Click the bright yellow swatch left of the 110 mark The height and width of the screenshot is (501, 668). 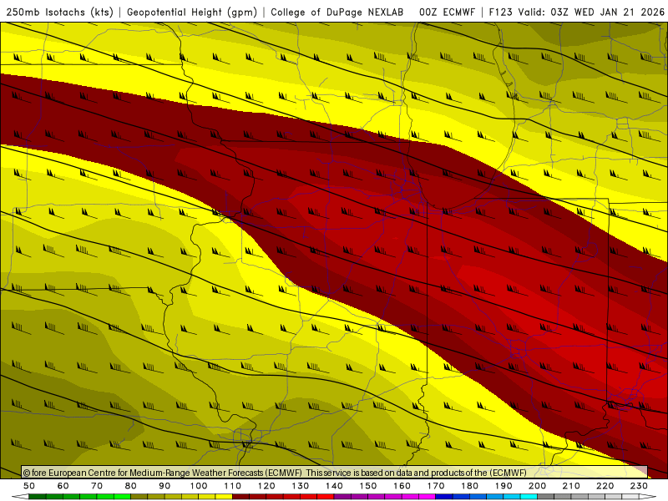[x=224, y=497]
